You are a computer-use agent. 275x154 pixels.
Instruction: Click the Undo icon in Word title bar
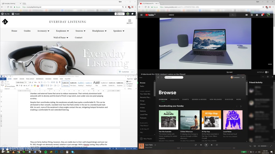[7, 76]
